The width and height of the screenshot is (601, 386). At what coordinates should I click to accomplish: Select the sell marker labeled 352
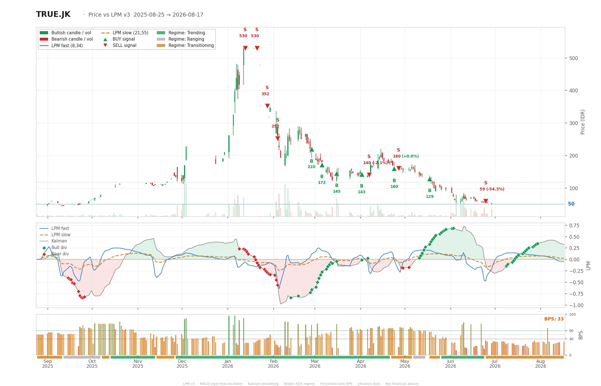pyautogui.click(x=267, y=106)
